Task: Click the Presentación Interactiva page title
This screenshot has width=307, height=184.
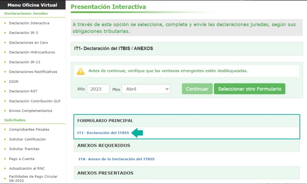Action: (108, 7)
